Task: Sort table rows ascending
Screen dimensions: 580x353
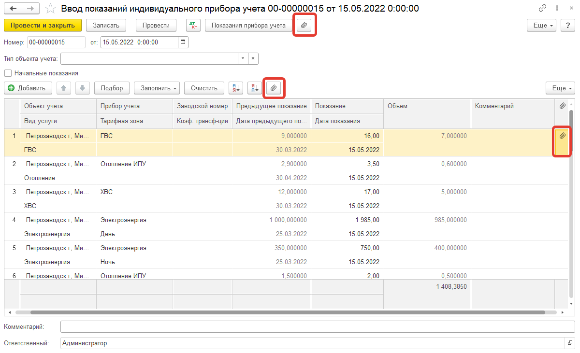Action: point(236,88)
